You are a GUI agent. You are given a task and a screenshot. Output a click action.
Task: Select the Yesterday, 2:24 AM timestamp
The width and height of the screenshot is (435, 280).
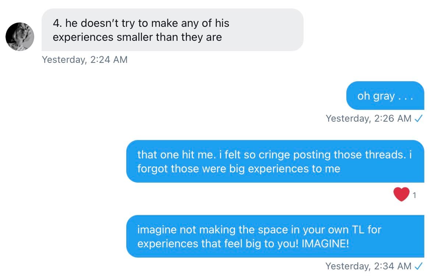click(x=85, y=60)
